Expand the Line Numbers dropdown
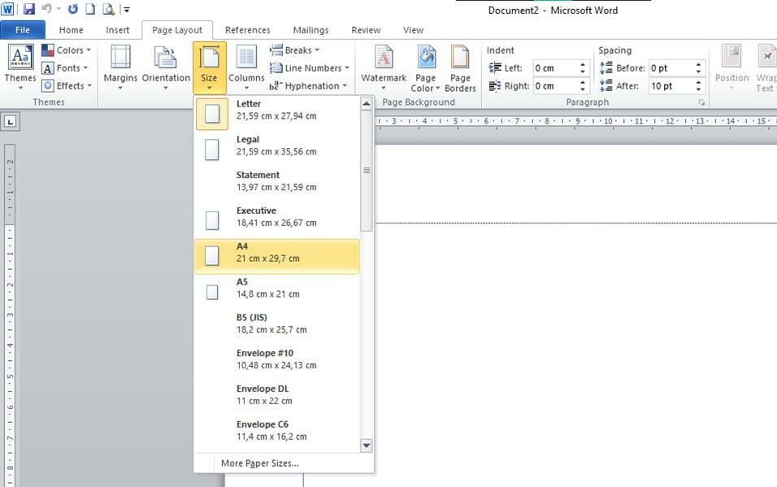Viewport: 777px width, 487px height. (x=310, y=68)
